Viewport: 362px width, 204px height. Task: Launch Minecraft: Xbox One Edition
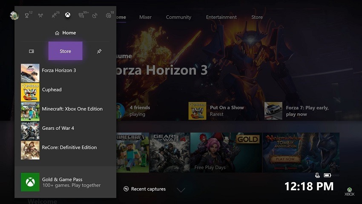(x=65, y=111)
